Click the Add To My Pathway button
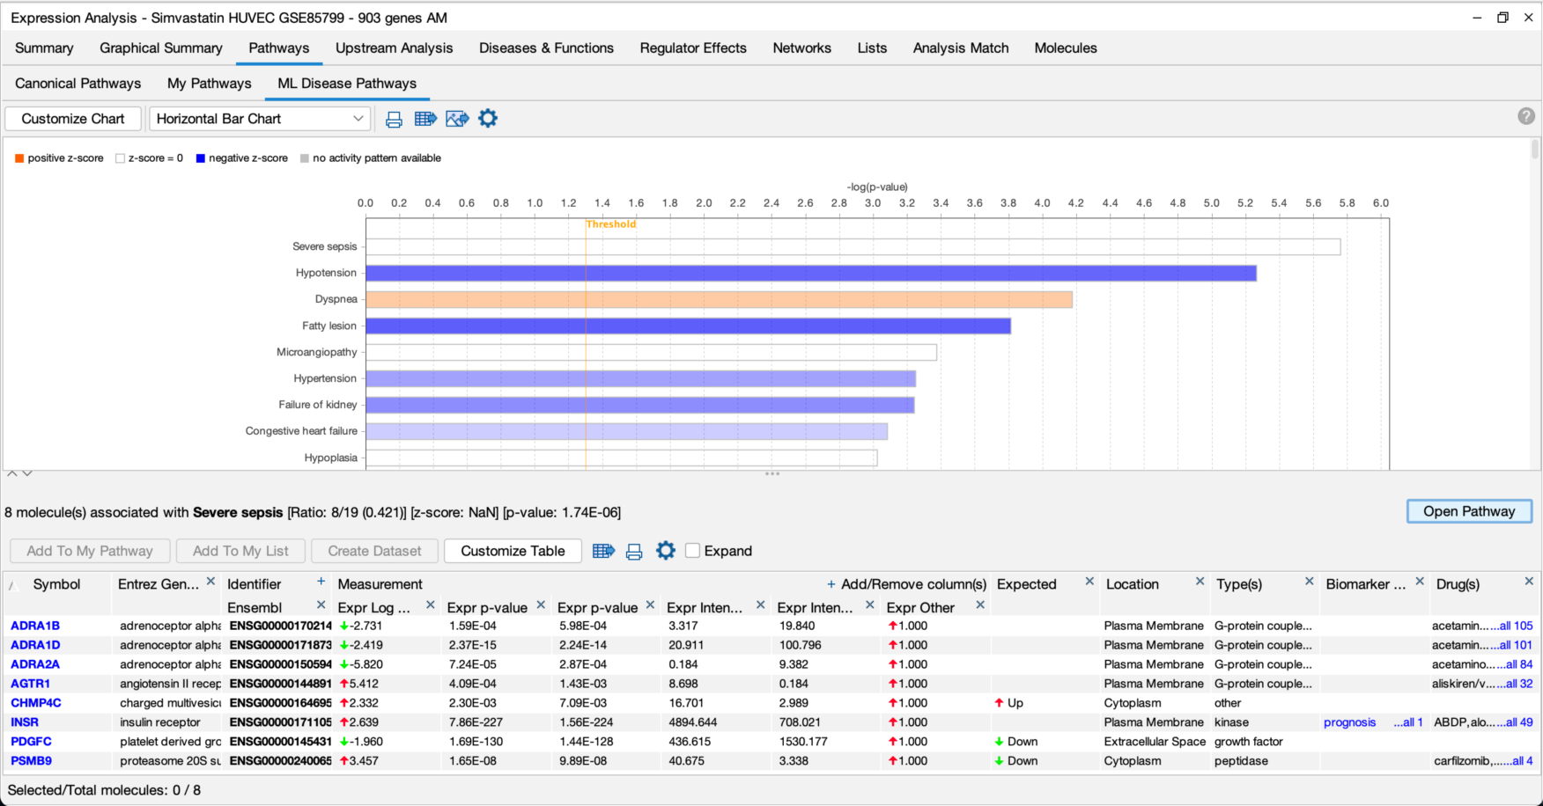Image resolution: width=1543 pixels, height=806 pixels. (x=90, y=551)
